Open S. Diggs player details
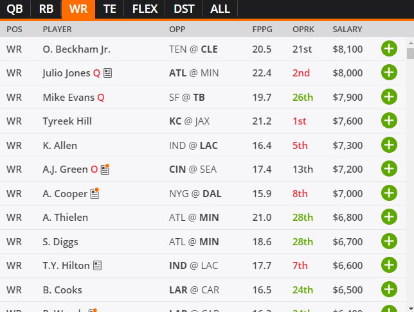This screenshot has height=312, width=414. [60, 242]
